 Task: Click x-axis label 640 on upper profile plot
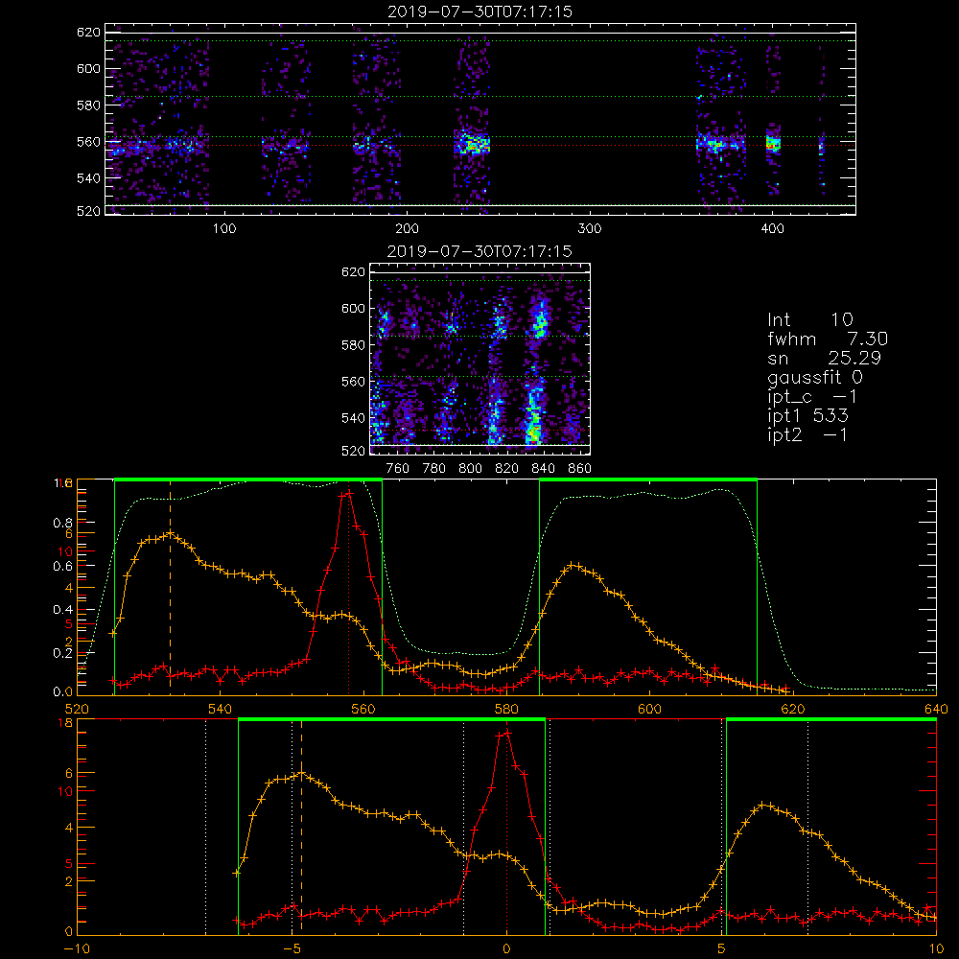tap(936, 709)
